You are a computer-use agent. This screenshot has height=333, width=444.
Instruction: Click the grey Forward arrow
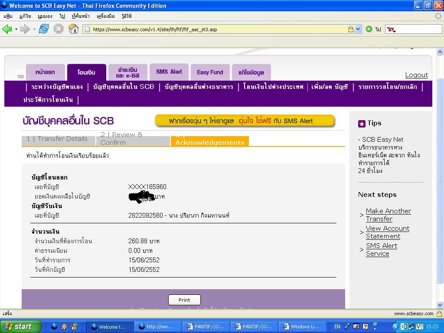pos(25,29)
